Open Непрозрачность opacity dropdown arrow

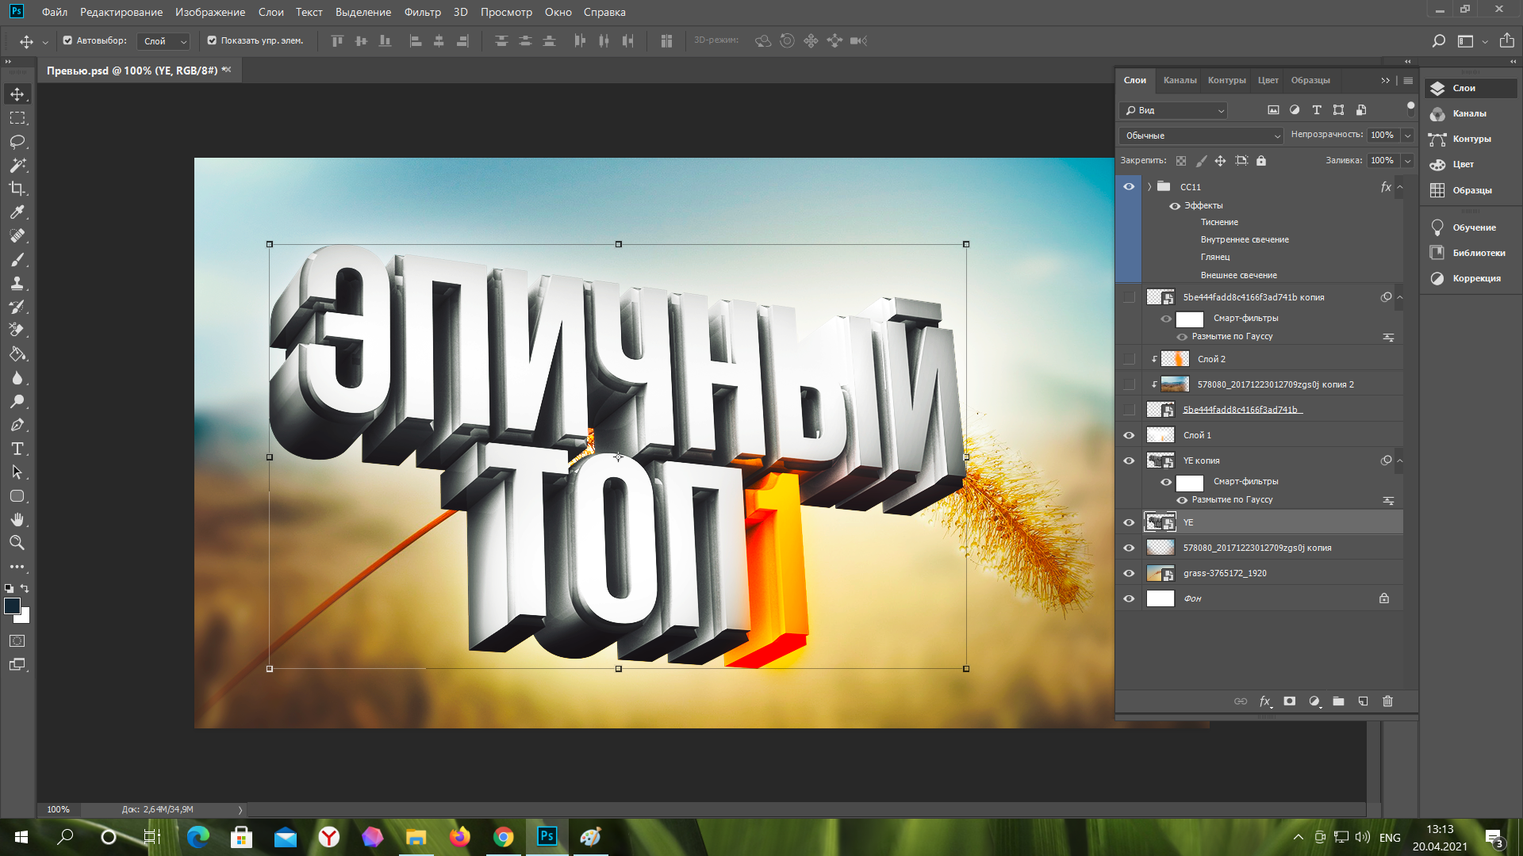(x=1408, y=136)
